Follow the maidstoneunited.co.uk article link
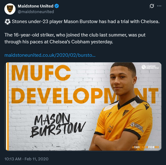 tap(50, 55)
